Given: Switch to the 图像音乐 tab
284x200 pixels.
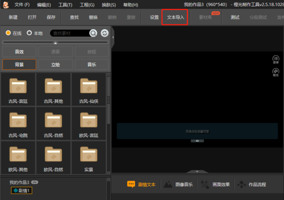Looking at the screenshot, I should 178,184.
